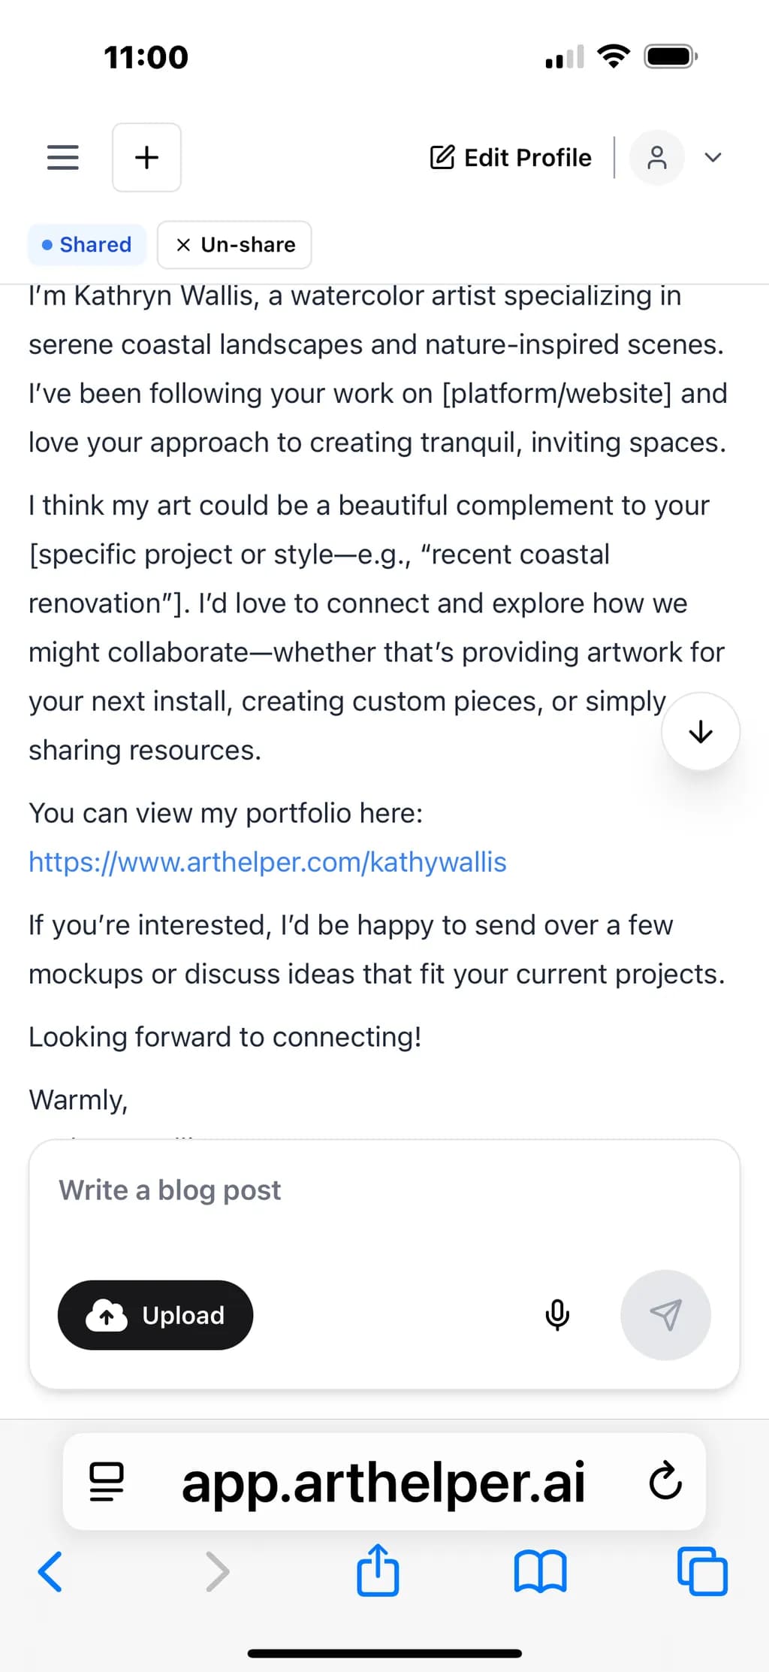Open the Safari share sheet
769x1672 pixels.
[x=377, y=1568]
